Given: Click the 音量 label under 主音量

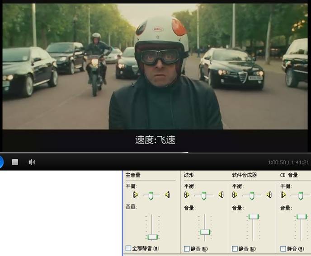Looking at the screenshot, I should coord(131,207).
